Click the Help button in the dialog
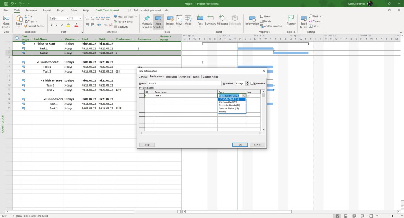The height and width of the screenshot is (218, 404). [x=147, y=145]
